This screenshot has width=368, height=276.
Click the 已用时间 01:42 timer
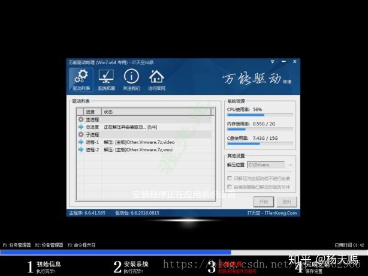(349, 245)
